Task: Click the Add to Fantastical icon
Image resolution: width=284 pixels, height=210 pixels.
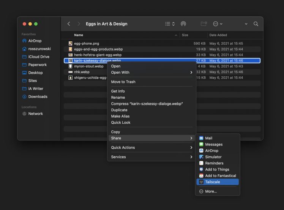Action: pyautogui.click(x=201, y=176)
